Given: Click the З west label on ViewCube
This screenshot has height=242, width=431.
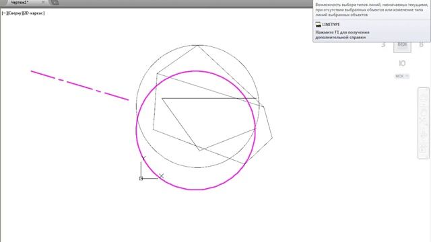Looking at the screenshot, I should pyautogui.click(x=383, y=44).
